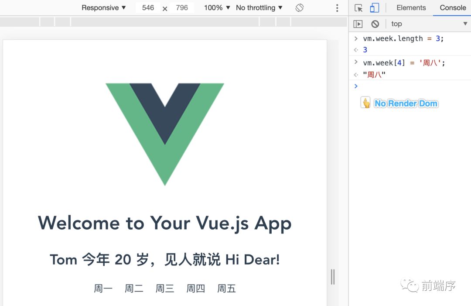Click the Welcome to Your Vue.js App heading

165,223
